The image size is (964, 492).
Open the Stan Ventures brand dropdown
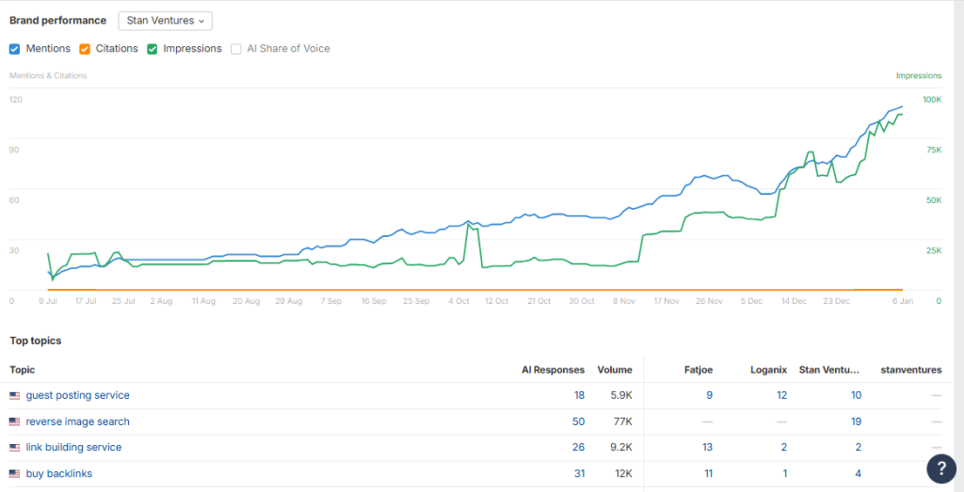point(166,21)
